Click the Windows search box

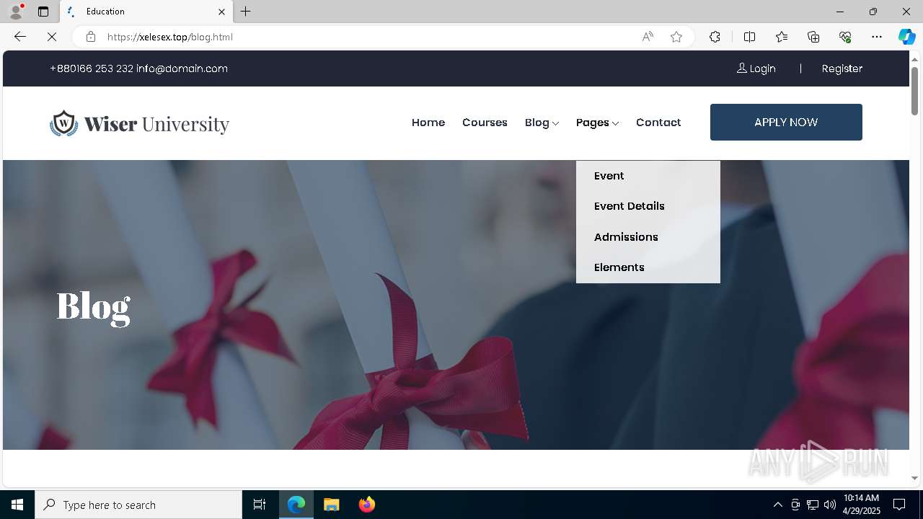click(138, 505)
